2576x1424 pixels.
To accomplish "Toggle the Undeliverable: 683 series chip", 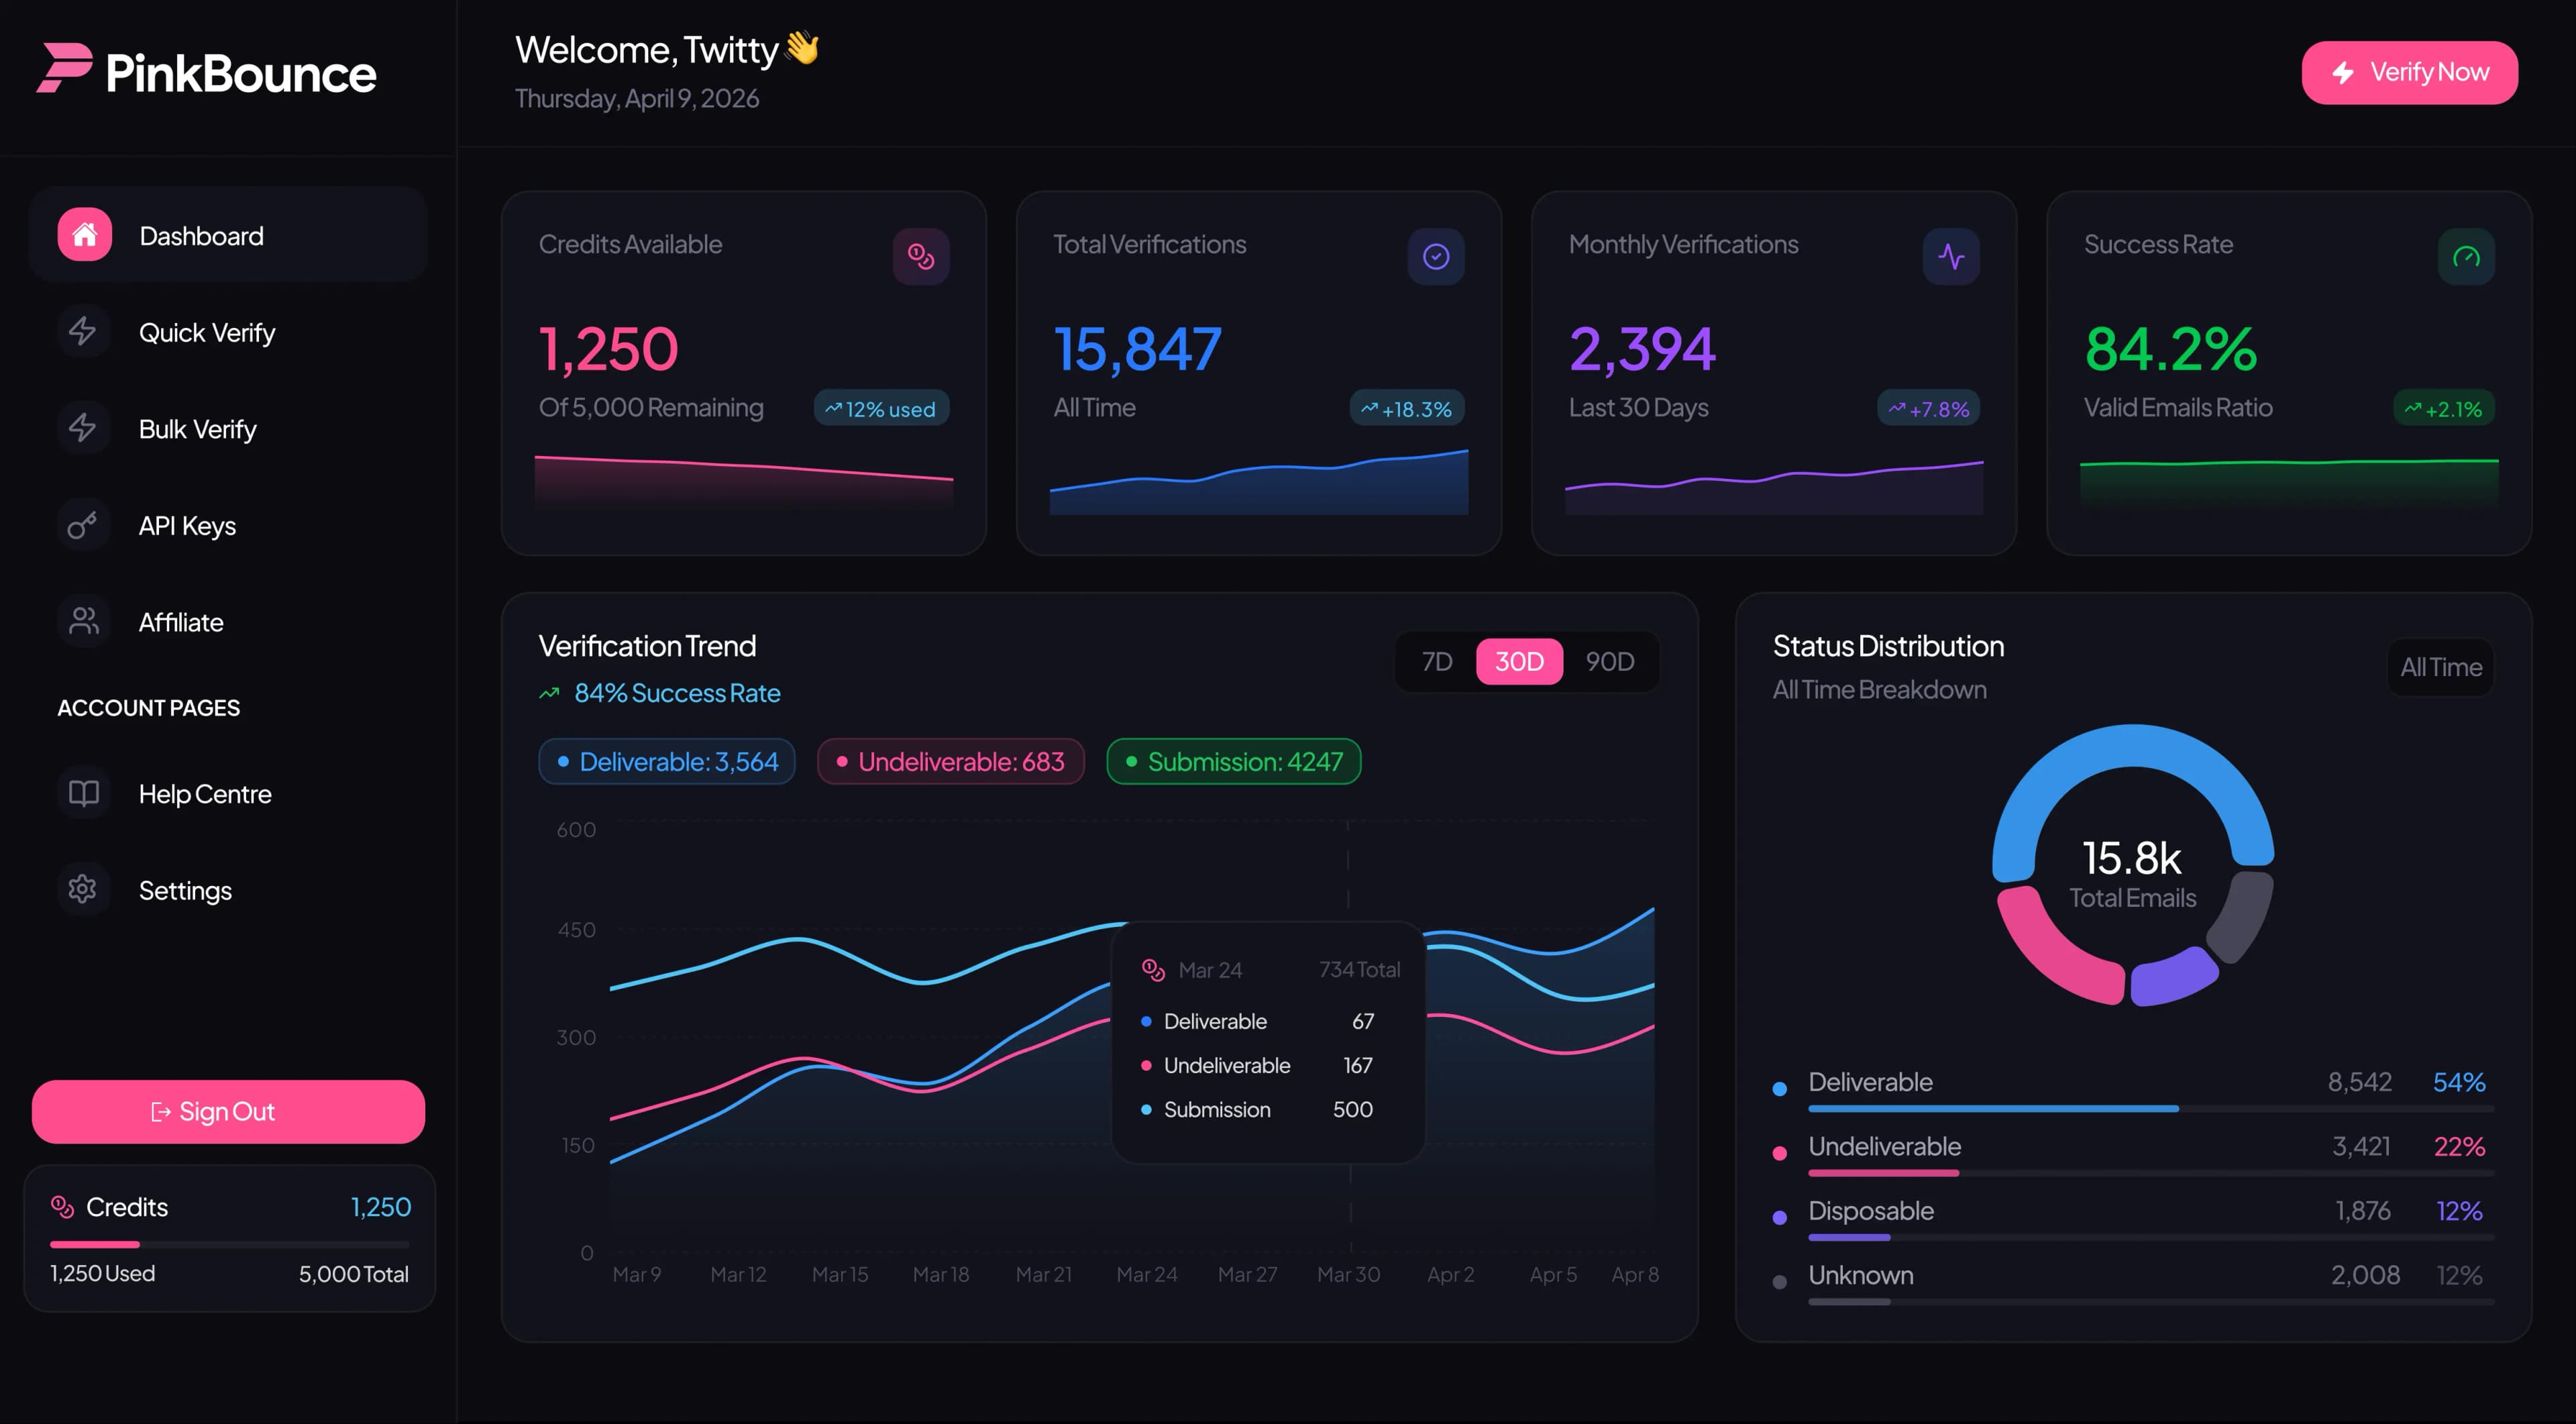I will (x=950, y=761).
